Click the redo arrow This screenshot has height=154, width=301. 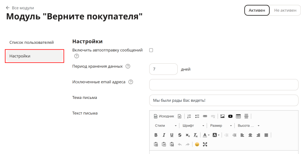(188, 144)
